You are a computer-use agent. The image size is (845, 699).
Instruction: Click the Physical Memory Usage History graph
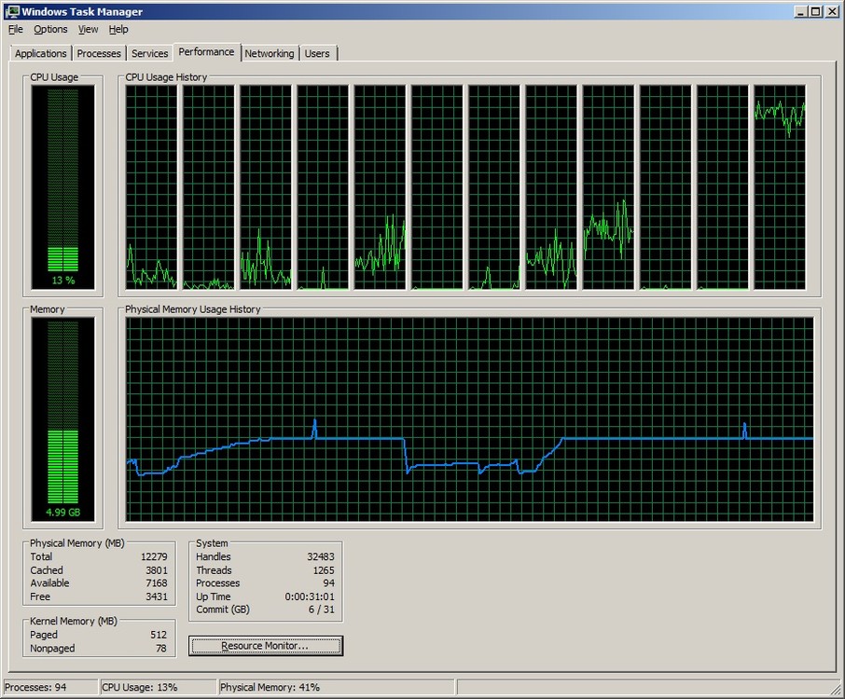click(x=469, y=419)
